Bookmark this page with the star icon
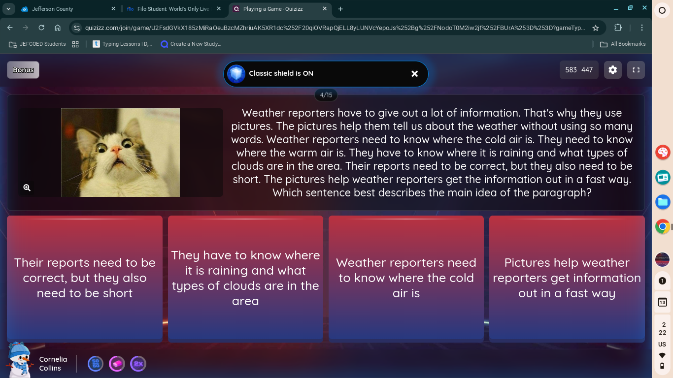 596,28
